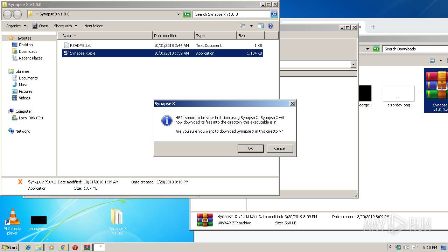Click the README.txt document icon
The image size is (448, 252).
[x=66, y=45]
